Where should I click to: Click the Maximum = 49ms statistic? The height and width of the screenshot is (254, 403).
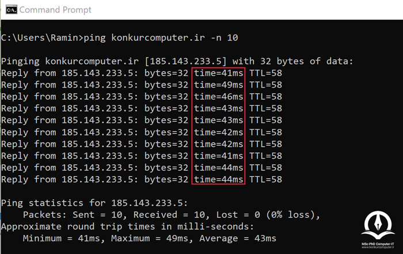pyautogui.click(x=150, y=238)
